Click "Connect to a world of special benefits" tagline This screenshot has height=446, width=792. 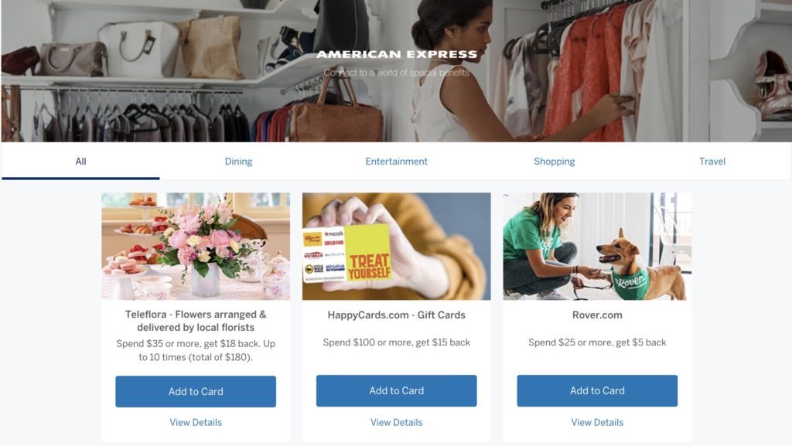coord(397,73)
